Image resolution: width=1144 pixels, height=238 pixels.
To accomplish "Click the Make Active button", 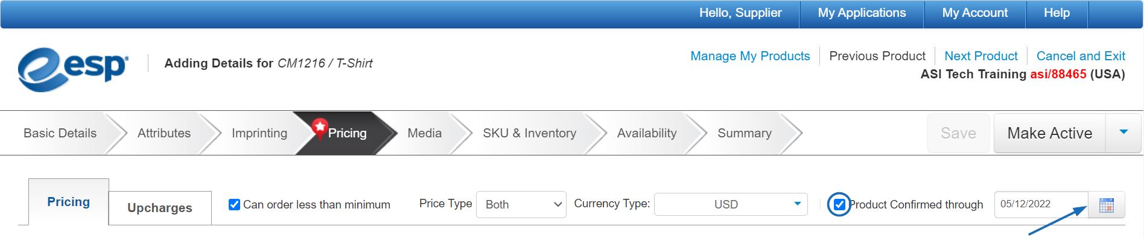I will [x=1050, y=133].
